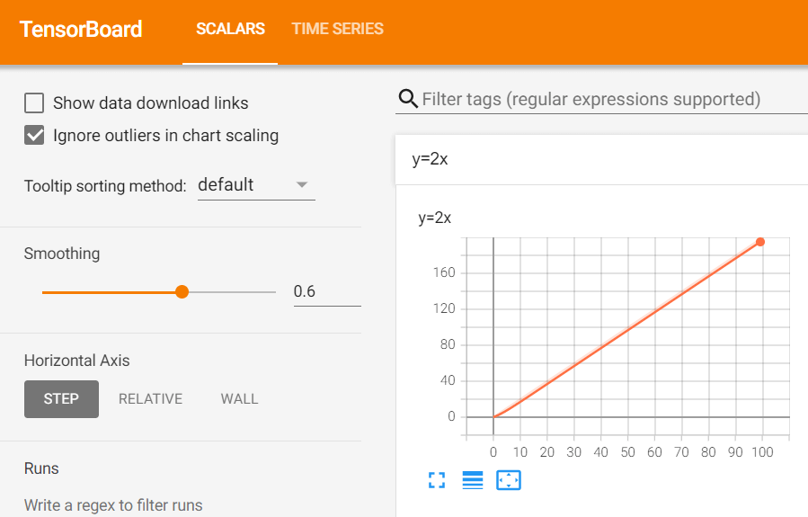The width and height of the screenshot is (808, 517).
Task: Toggle the chart fullscreen size icon
Action: coord(437,480)
